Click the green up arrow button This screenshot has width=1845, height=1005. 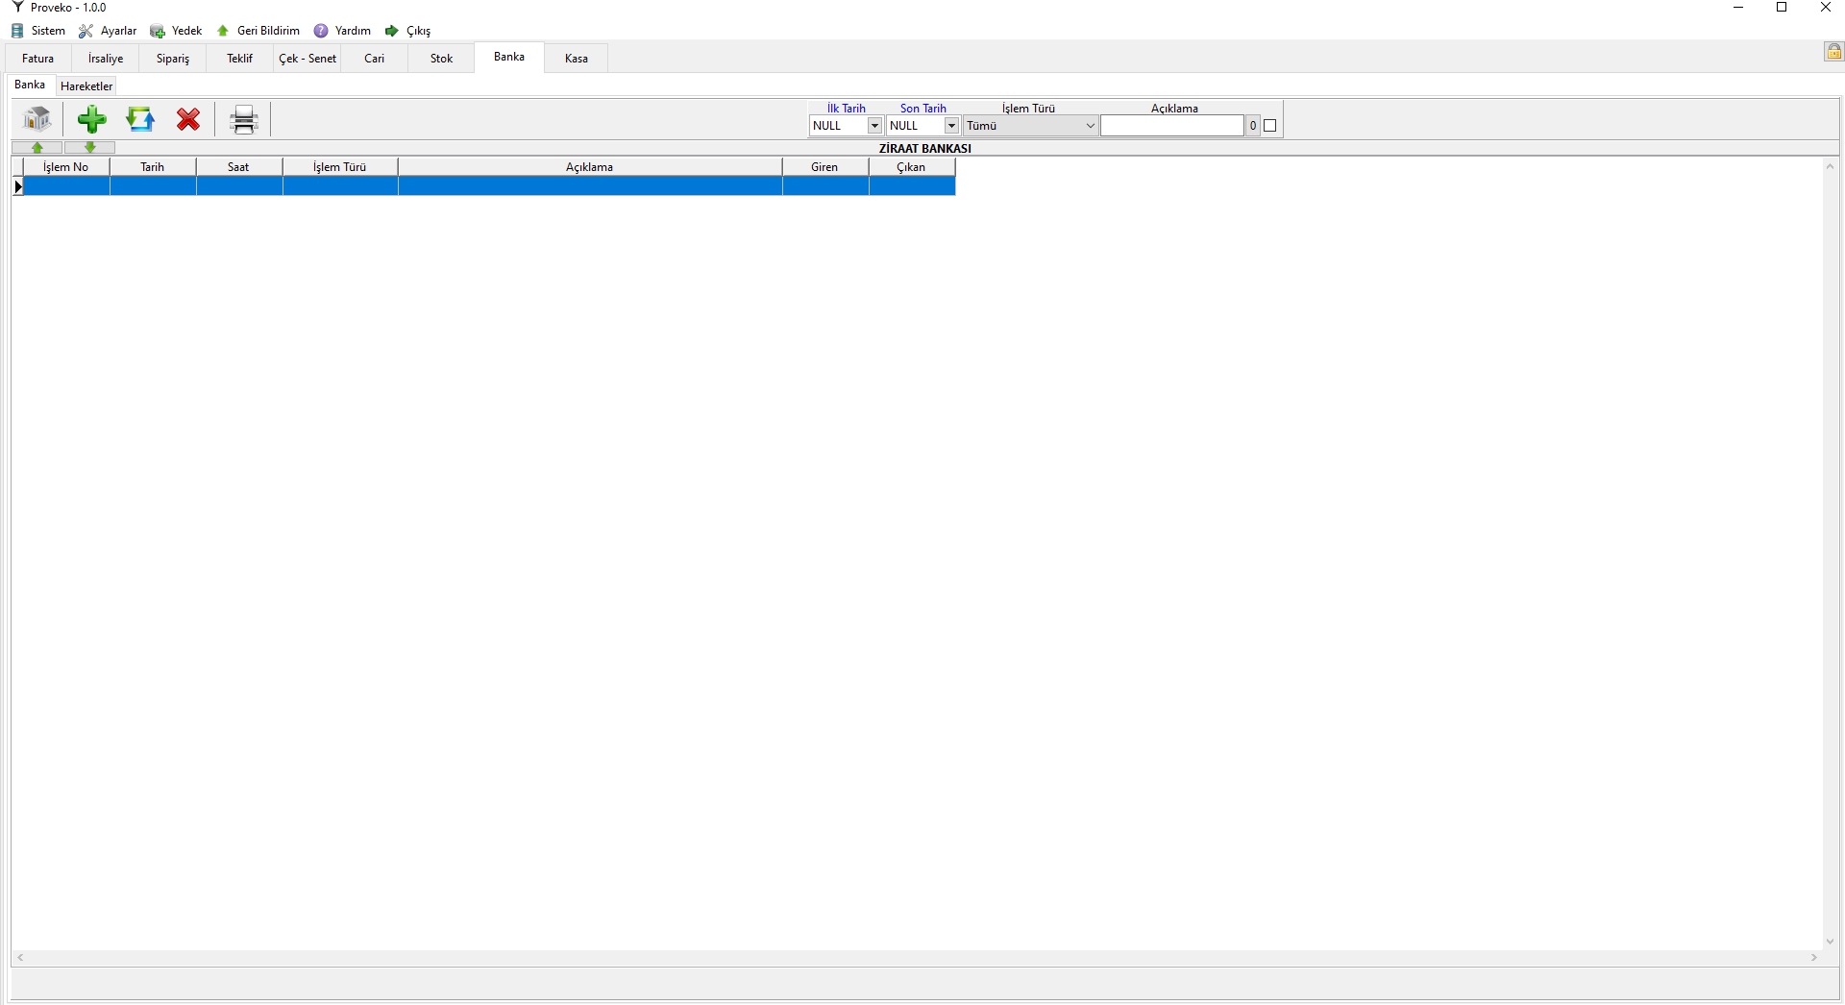37,147
